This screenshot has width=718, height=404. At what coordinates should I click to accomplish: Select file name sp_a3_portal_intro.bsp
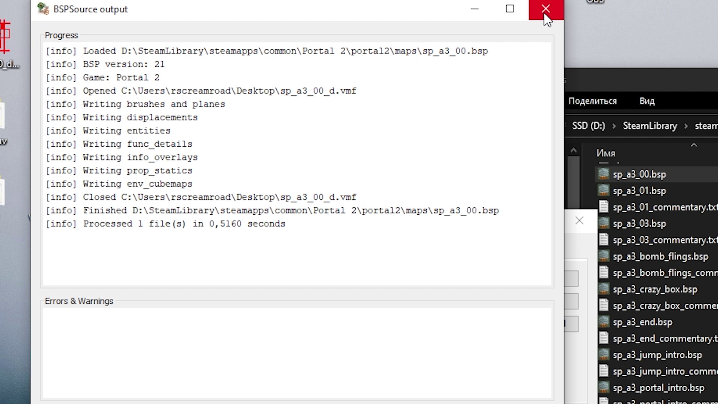[x=659, y=388]
